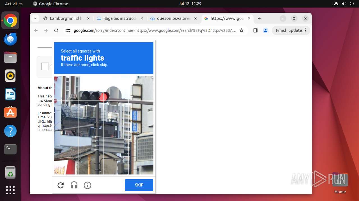Open Files manager from the dock
359x201 pixels.
[x=10, y=58]
